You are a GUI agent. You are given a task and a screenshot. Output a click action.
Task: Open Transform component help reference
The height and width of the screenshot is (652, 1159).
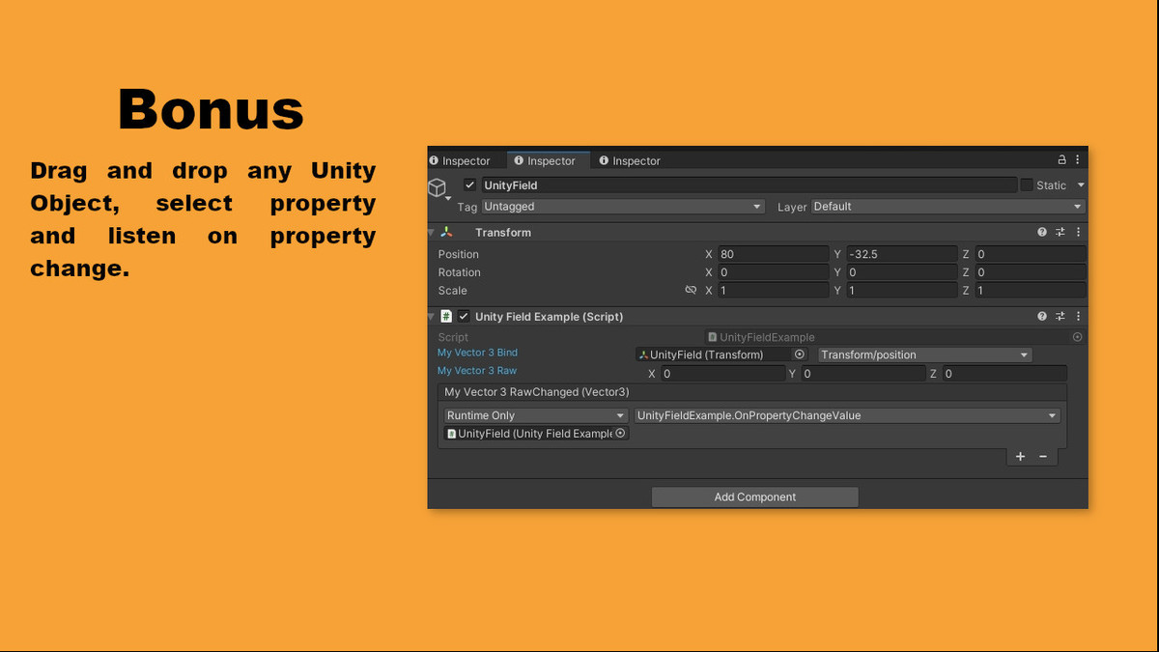(x=1042, y=232)
